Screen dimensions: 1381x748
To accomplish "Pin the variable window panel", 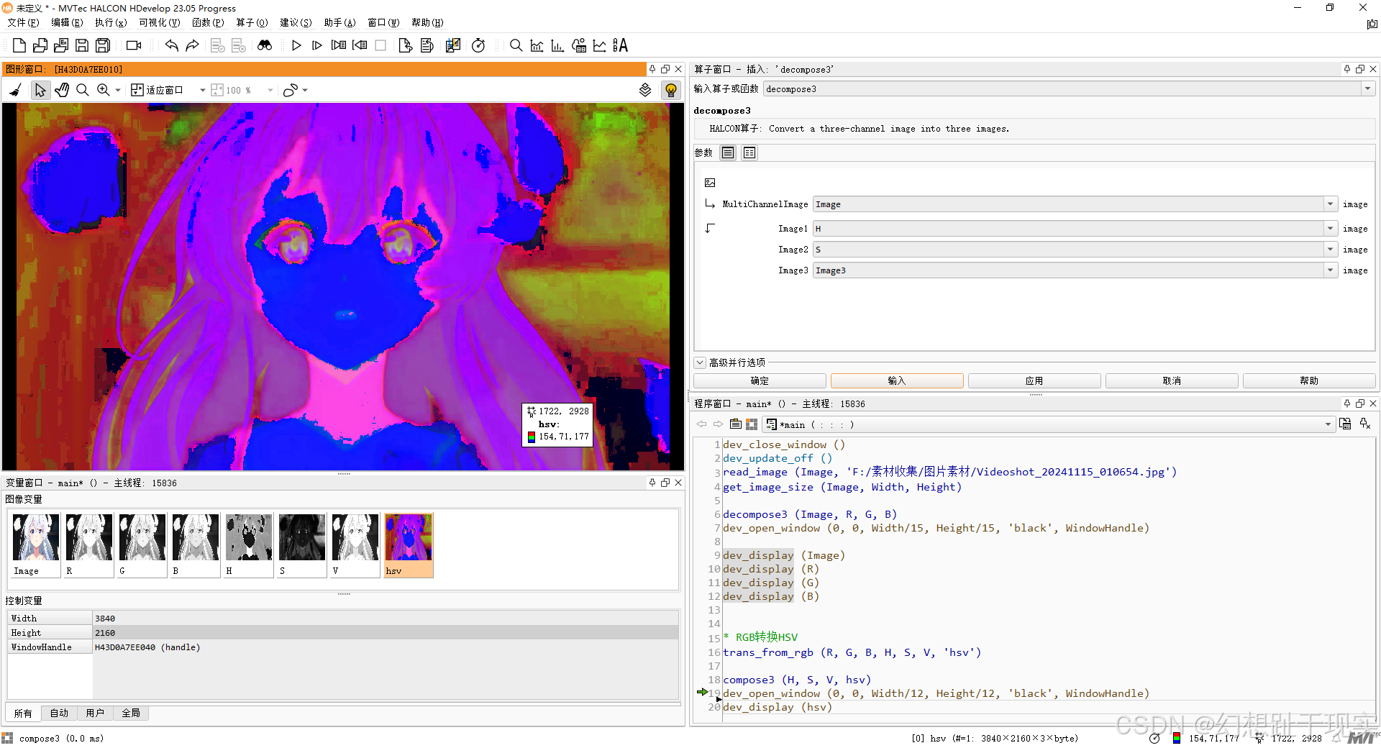I will (652, 483).
